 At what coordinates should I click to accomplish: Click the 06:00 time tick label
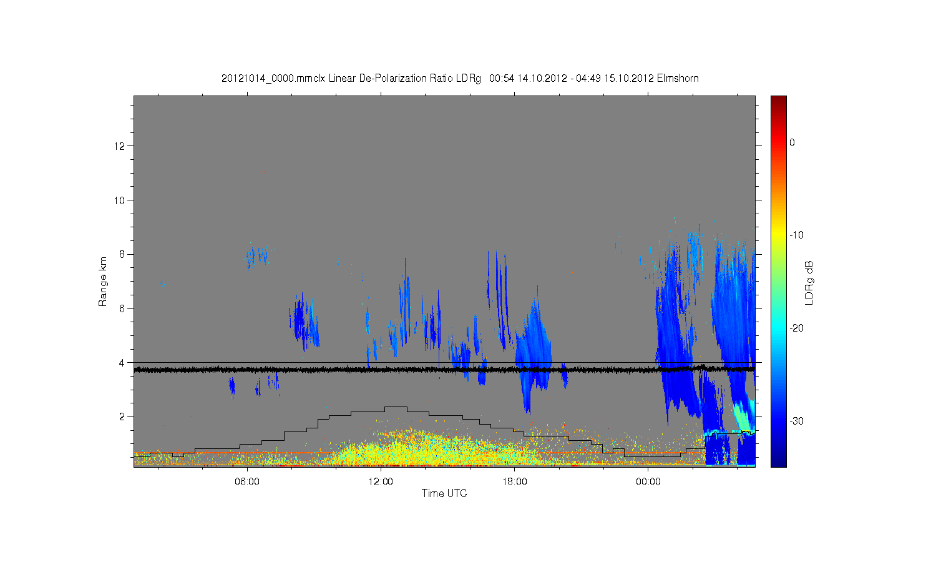[247, 481]
